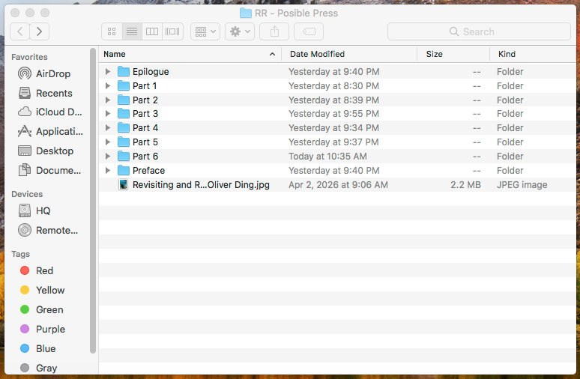Open the Action gear dropdown menu
This screenshot has width=580, height=379.
240,31
